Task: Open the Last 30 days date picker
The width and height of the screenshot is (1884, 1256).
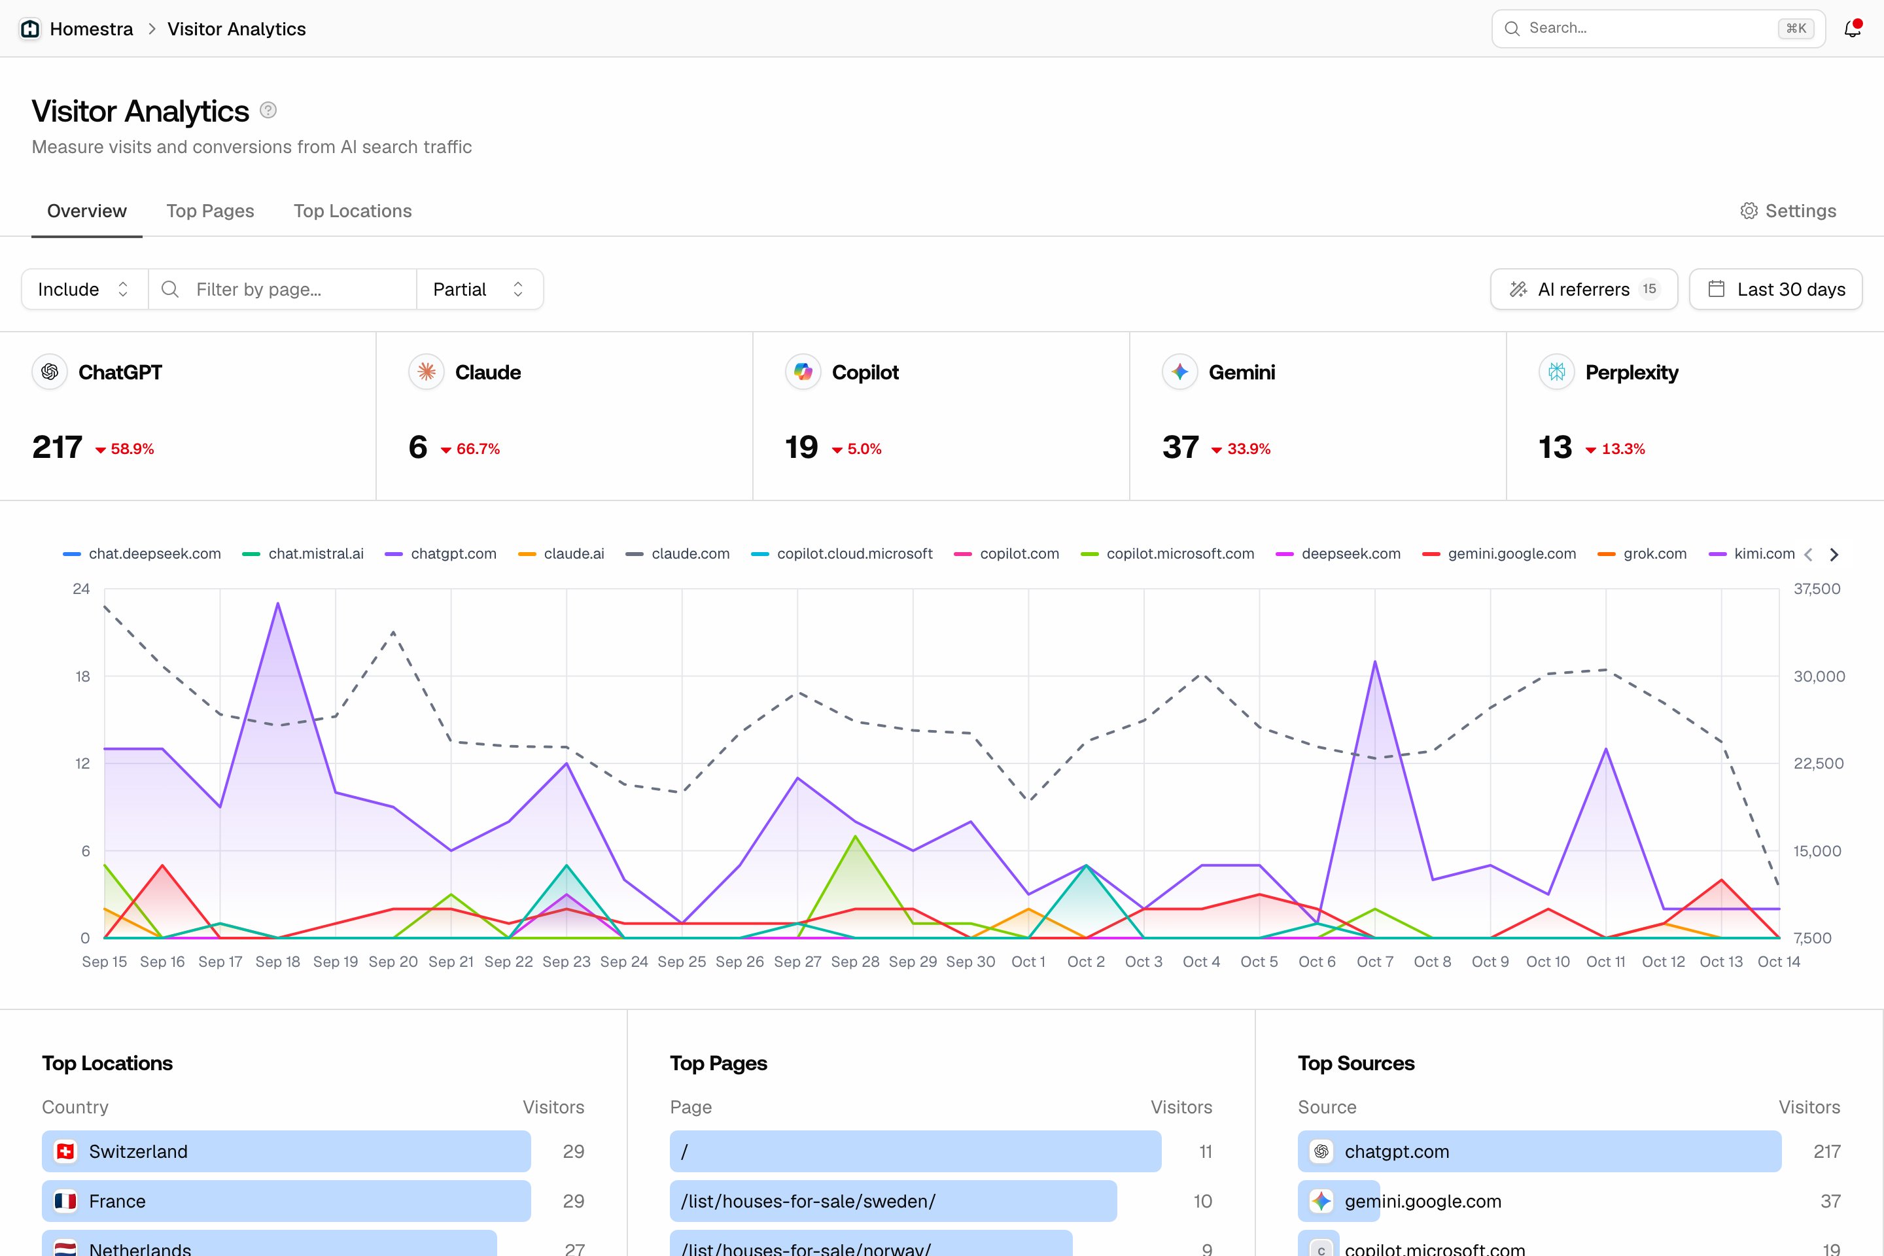Action: [x=1776, y=289]
